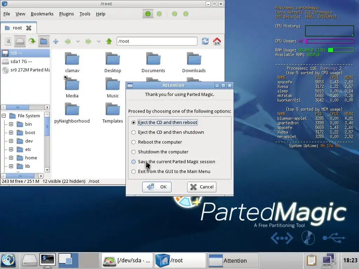
Task: Cancel the Attention dialog
Action: (x=202, y=187)
